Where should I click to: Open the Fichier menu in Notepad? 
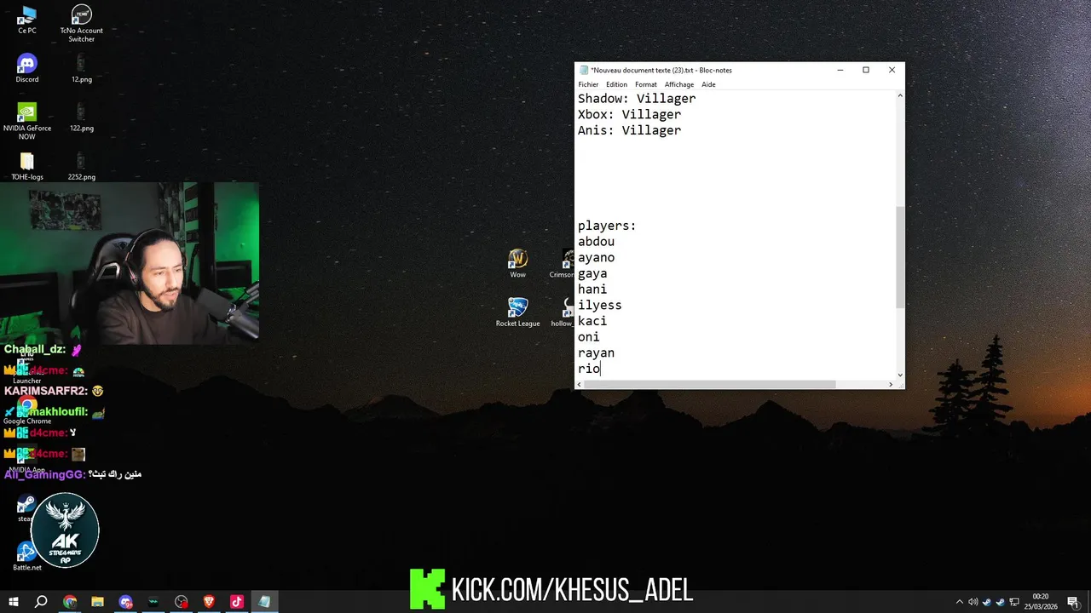(x=588, y=84)
